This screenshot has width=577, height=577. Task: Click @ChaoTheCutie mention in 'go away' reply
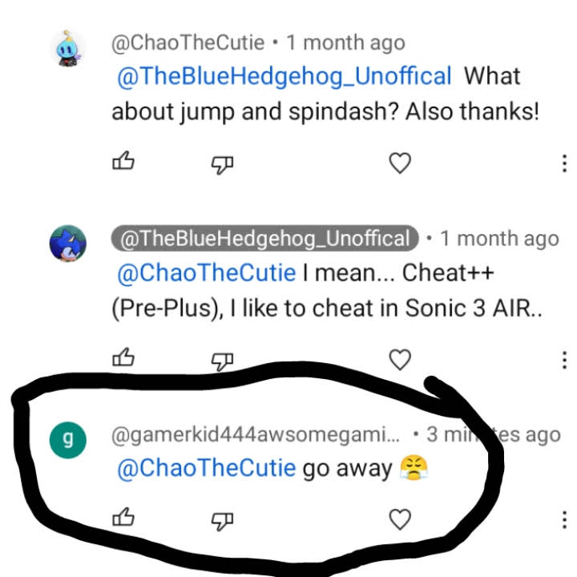(x=207, y=469)
